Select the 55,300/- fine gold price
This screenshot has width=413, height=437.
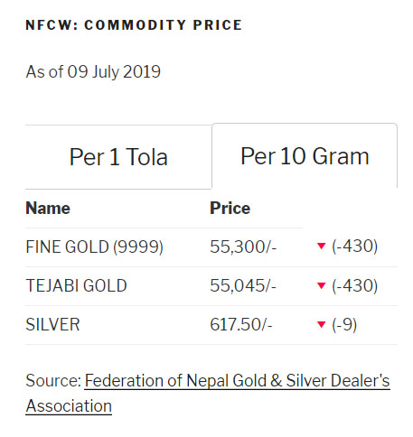coord(243,246)
